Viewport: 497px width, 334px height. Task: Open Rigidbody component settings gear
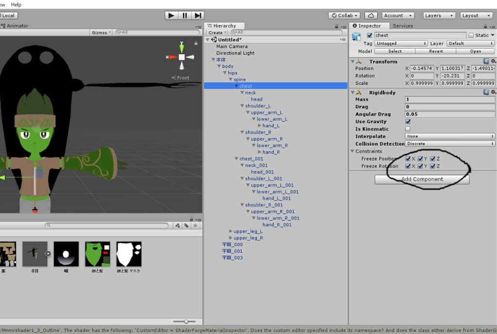493,92
